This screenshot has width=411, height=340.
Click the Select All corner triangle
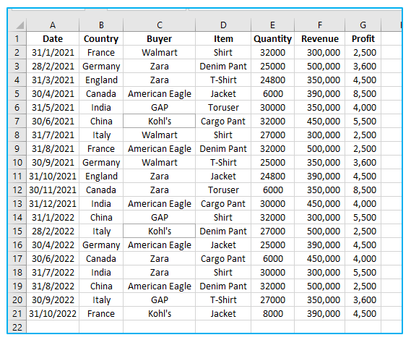(20, 25)
